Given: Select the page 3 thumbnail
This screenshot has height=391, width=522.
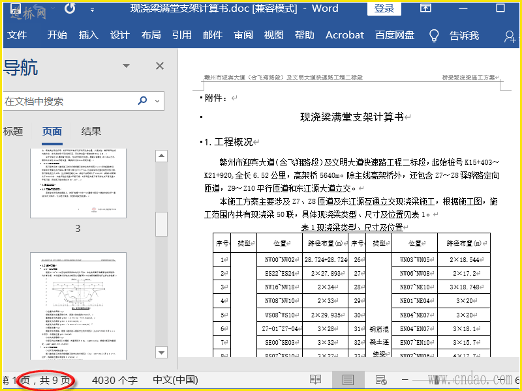Looking at the screenshot, I should [x=78, y=183].
